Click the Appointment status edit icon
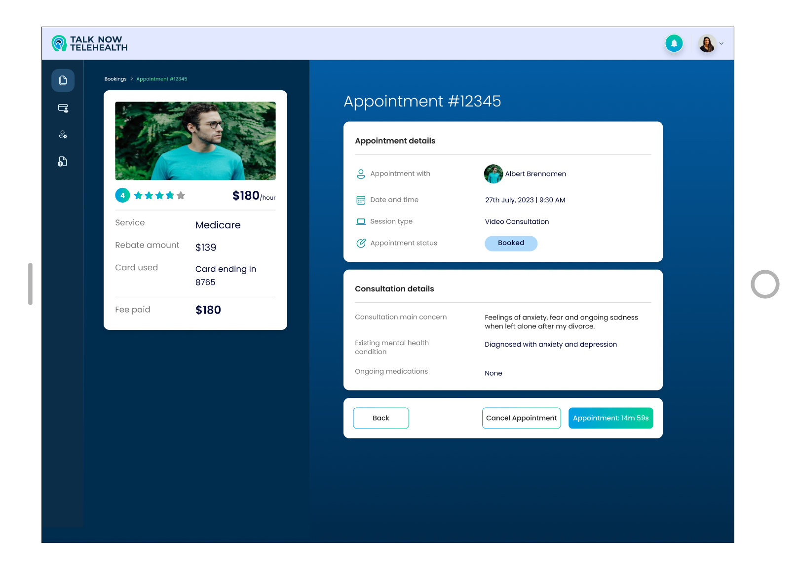Viewport: 797px width, 571px height. 361,243
